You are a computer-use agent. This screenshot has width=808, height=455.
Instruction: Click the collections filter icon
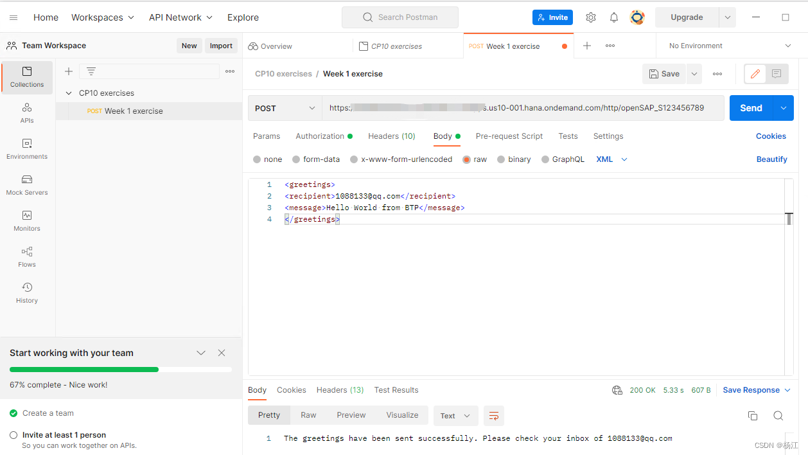pyautogui.click(x=91, y=71)
